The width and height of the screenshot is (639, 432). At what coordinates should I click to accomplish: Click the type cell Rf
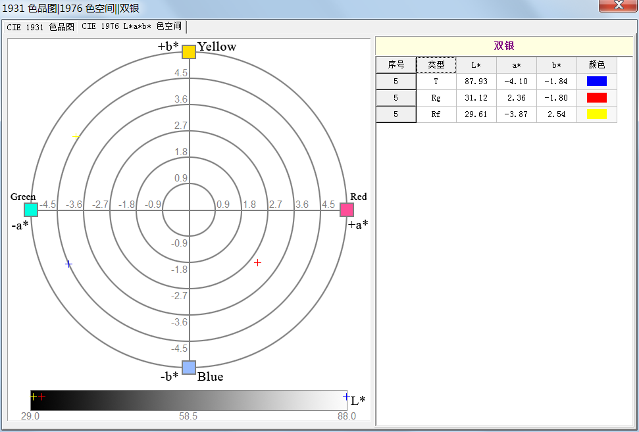(436, 114)
